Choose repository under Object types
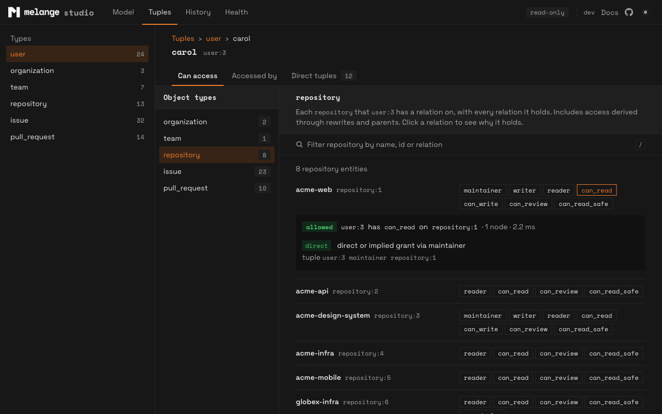The width and height of the screenshot is (662, 414). pos(217,155)
